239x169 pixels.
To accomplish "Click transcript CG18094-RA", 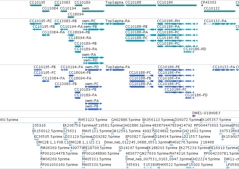I will (80, 38).
